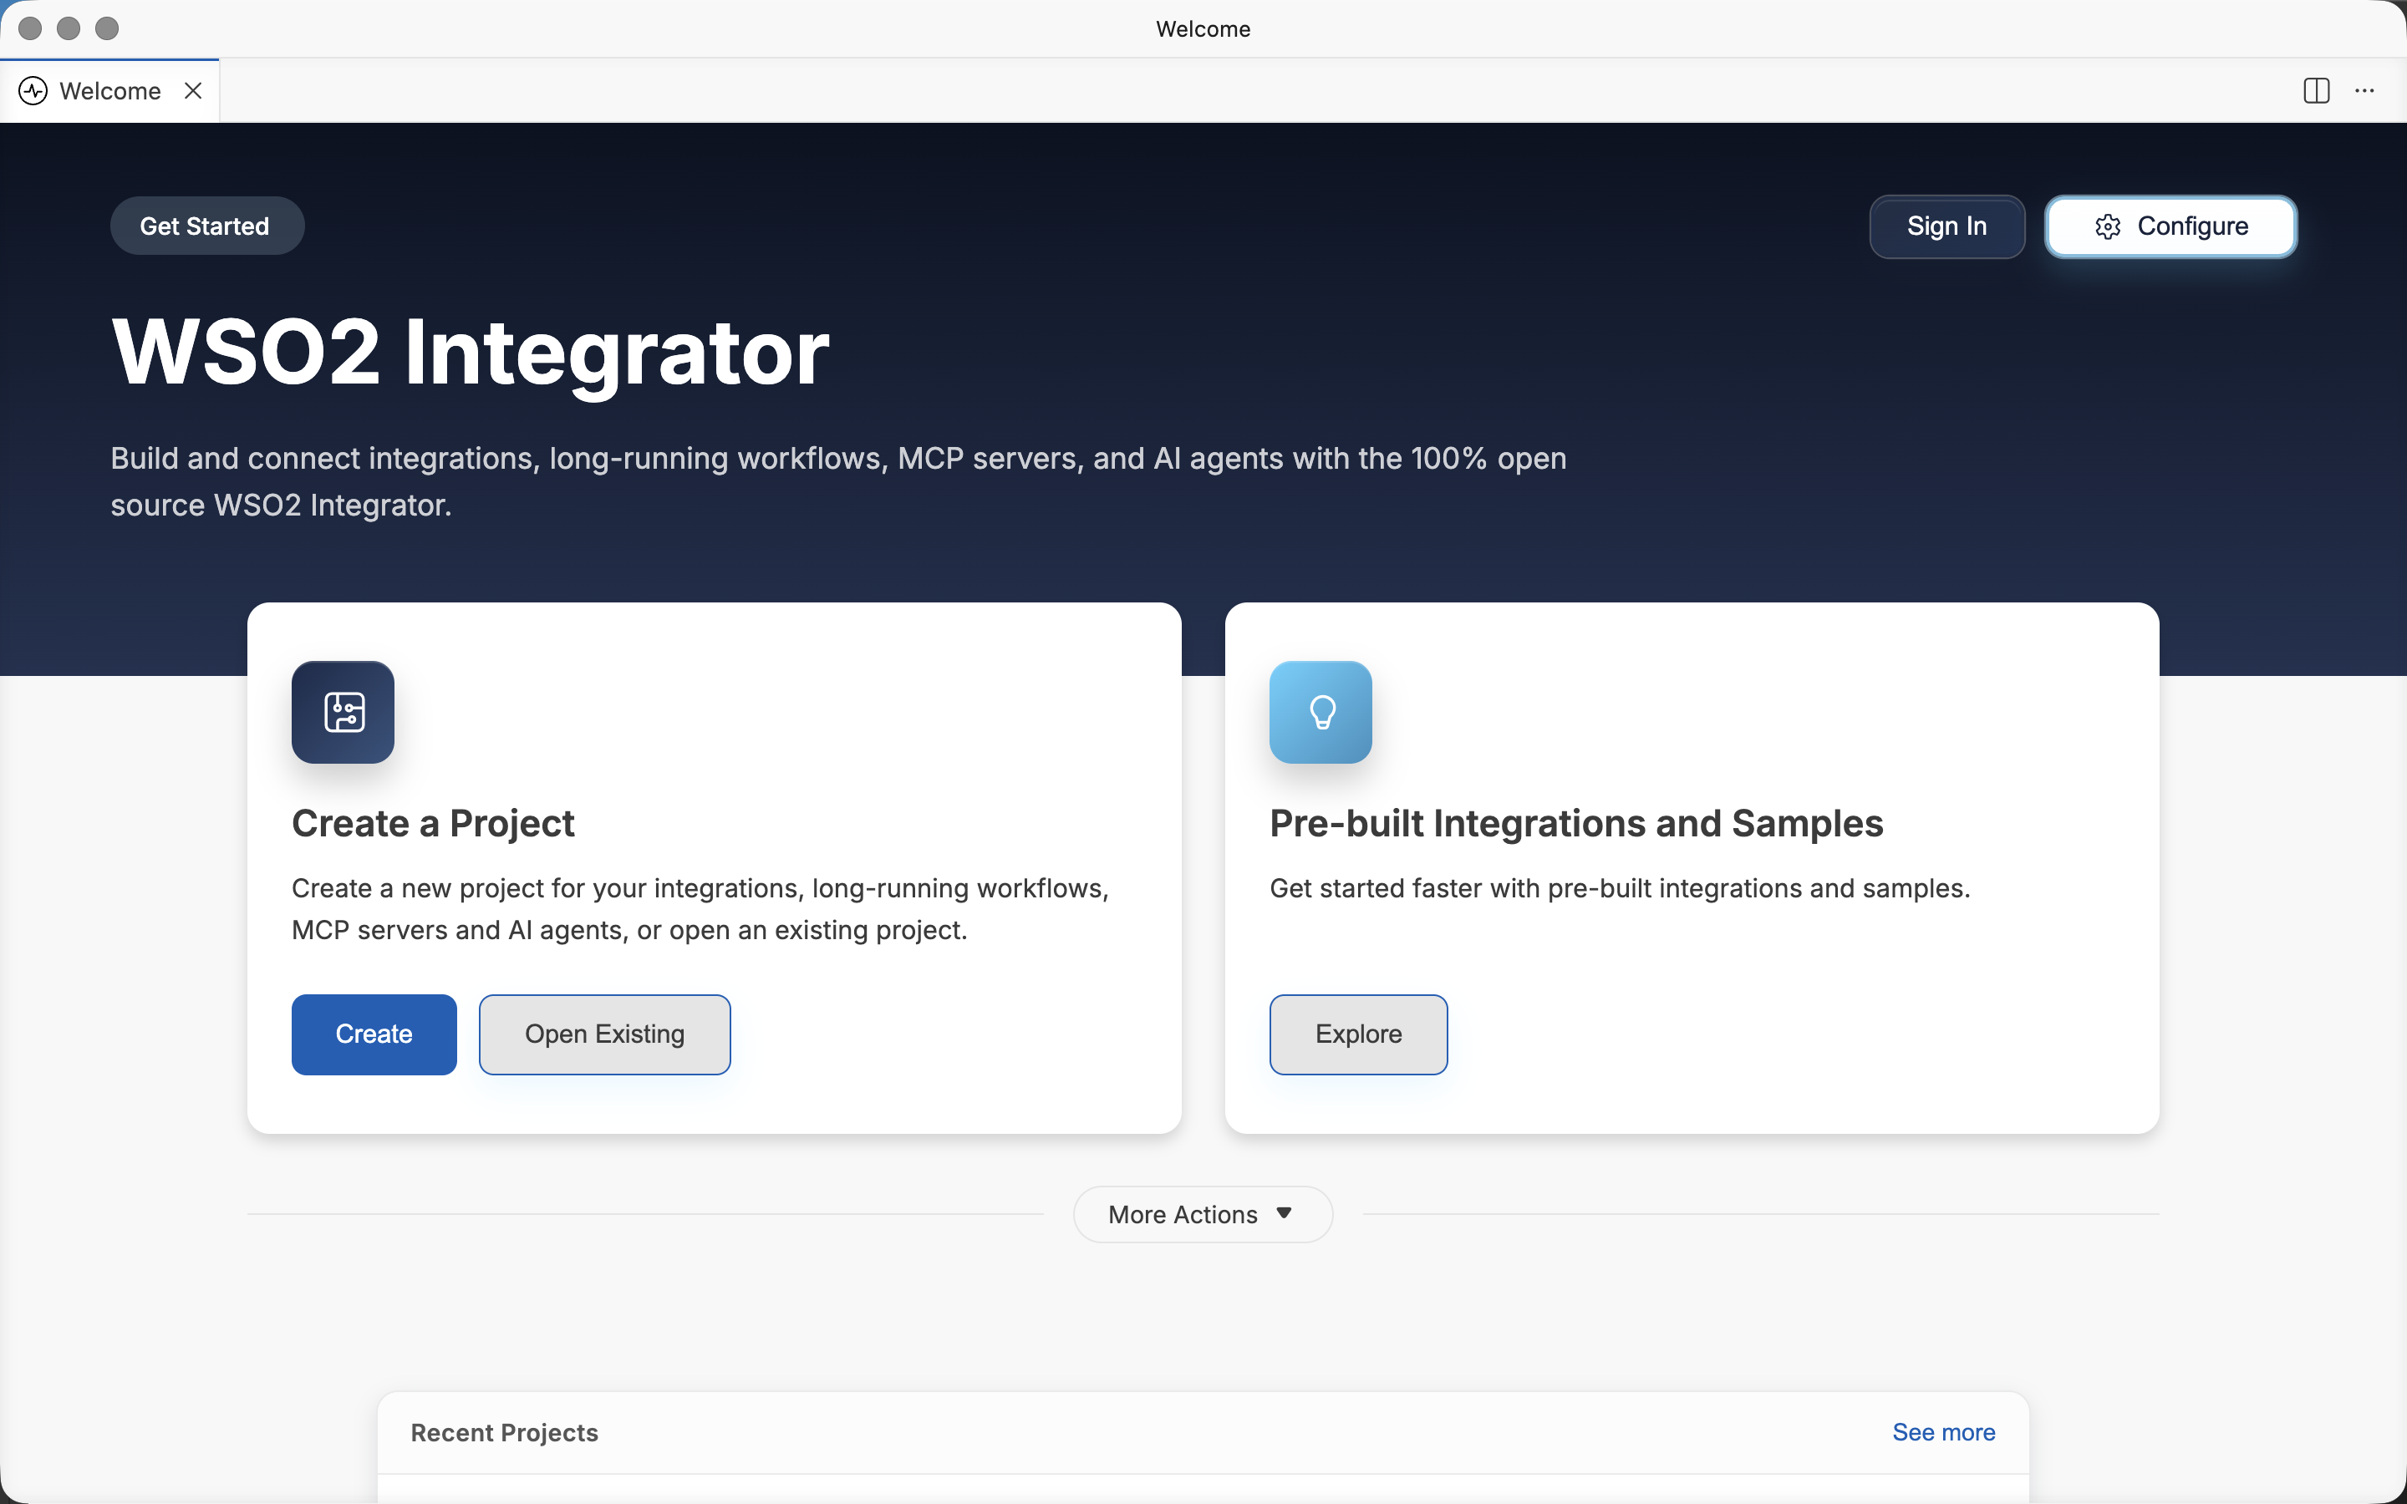Close the Welcome tab
Screen dimensions: 2407x1504
(x=193, y=90)
